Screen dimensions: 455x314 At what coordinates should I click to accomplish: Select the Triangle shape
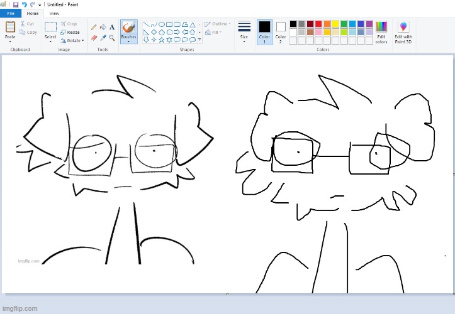(x=193, y=24)
